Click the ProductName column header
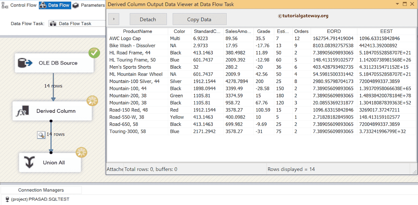This screenshot has height=205, width=418. tap(138, 31)
